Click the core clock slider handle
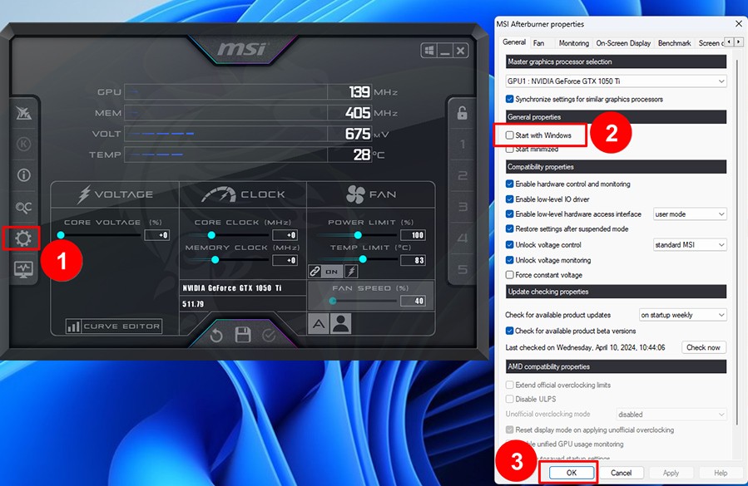This screenshot has height=486, width=748. (x=211, y=235)
